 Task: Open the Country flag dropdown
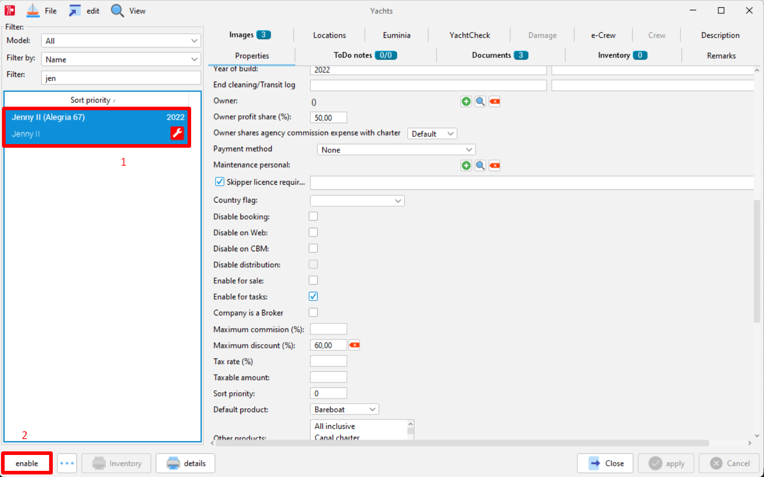click(x=357, y=201)
